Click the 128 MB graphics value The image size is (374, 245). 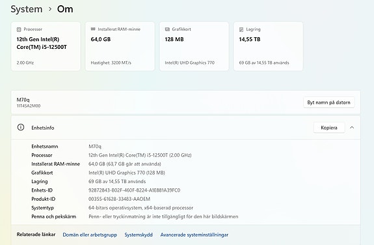[x=174, y=39]
